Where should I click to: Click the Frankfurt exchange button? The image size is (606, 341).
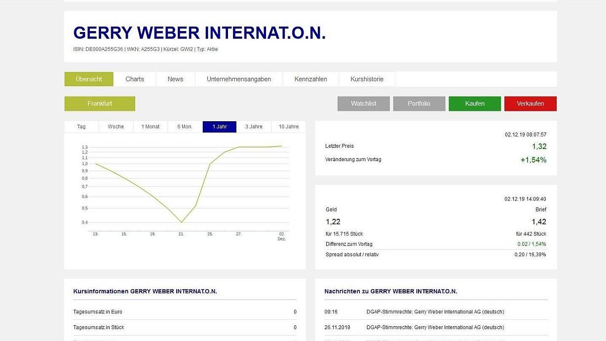coord(100,103)
